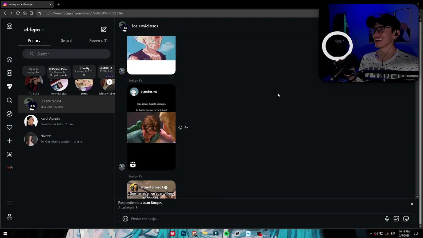The width and height of the screenshot is (423, 238).
Task: Open the More hamburger menu
Action: (10, 203)
